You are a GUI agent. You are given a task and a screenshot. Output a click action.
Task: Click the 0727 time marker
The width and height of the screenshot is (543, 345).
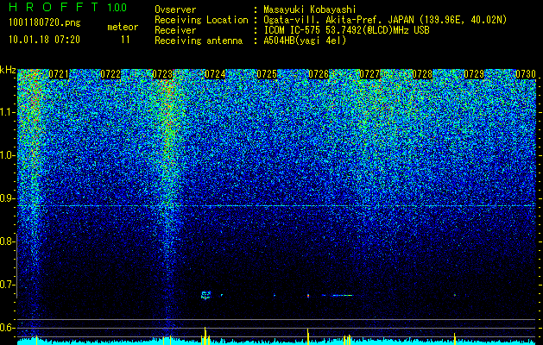(370, 74)
